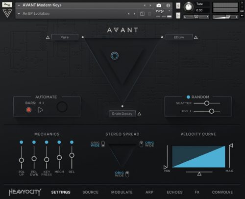245x199 pixels.
Task: Click the Heavyocity logo
Action: tap(25, 192)
